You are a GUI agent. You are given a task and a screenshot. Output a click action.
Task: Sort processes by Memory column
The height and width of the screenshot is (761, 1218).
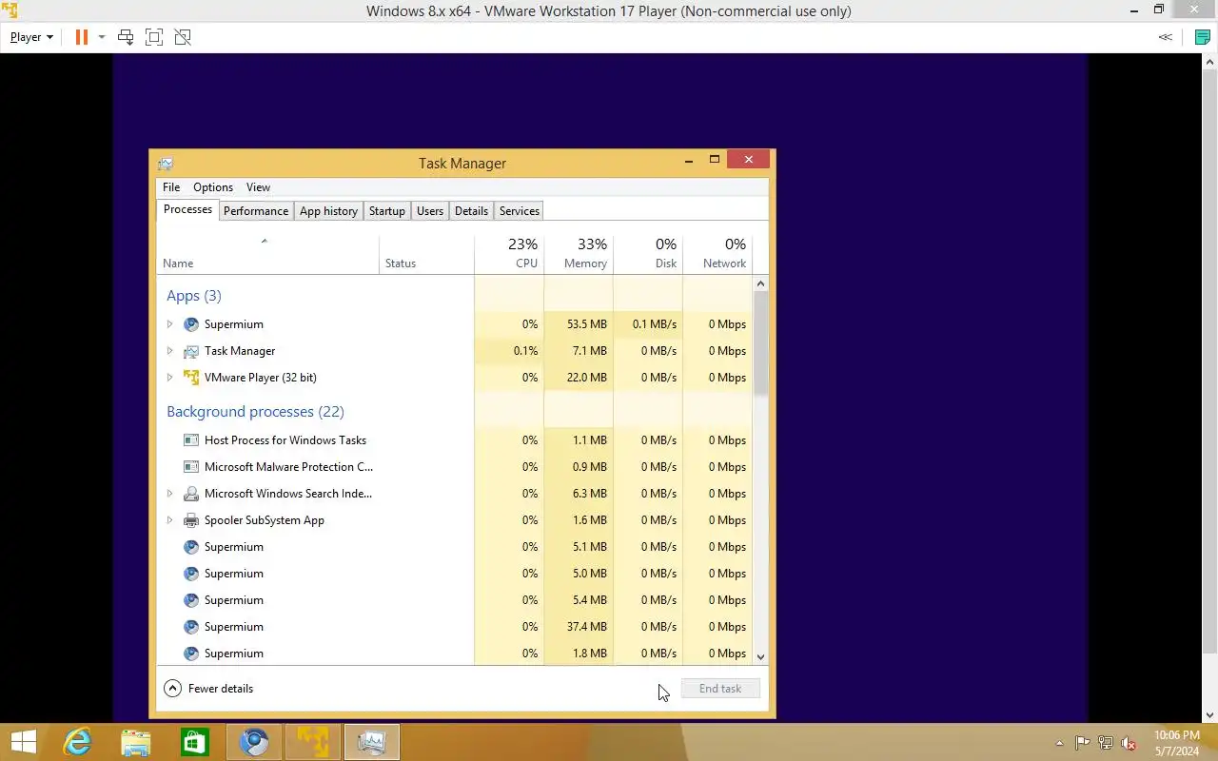click(579, 254)
